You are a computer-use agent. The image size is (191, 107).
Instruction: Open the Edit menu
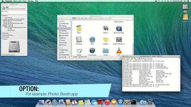coord(20,1)
